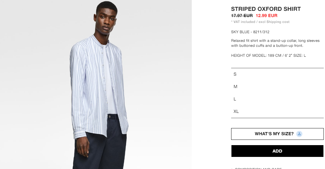Click the blue hanger size-finder icon
The image size is (325, 169).
299,134
